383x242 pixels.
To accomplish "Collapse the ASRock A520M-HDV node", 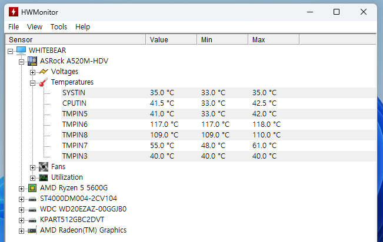I will [22, 62].
